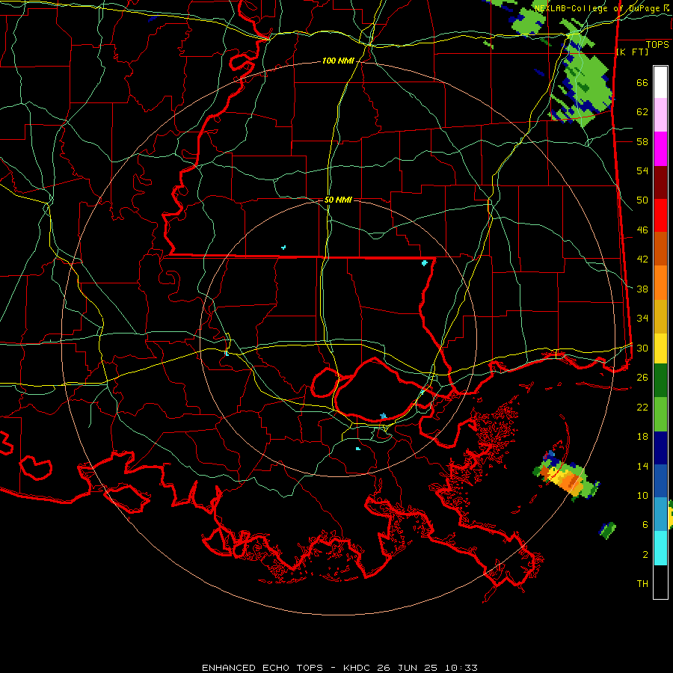Click the legend value '14'
673x673 pixels.
coord(642,466)
